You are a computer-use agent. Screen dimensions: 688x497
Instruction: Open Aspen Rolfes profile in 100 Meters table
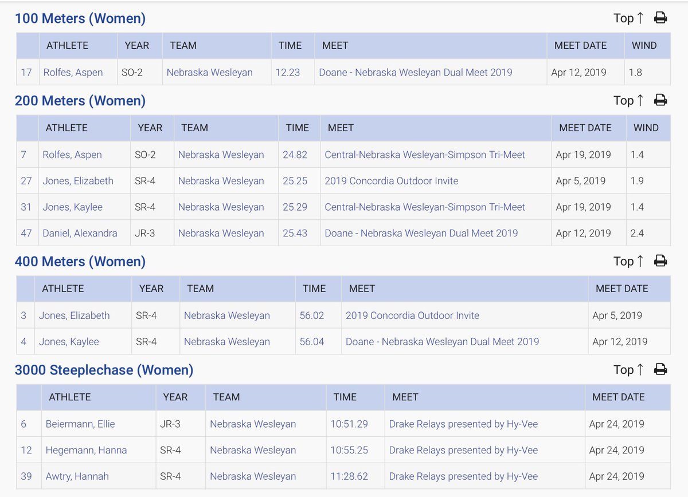pyautogui.click(x=73, y=73)
